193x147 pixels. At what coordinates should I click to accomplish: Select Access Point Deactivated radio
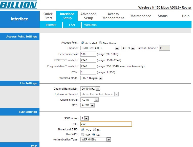(x=100, y=43)
